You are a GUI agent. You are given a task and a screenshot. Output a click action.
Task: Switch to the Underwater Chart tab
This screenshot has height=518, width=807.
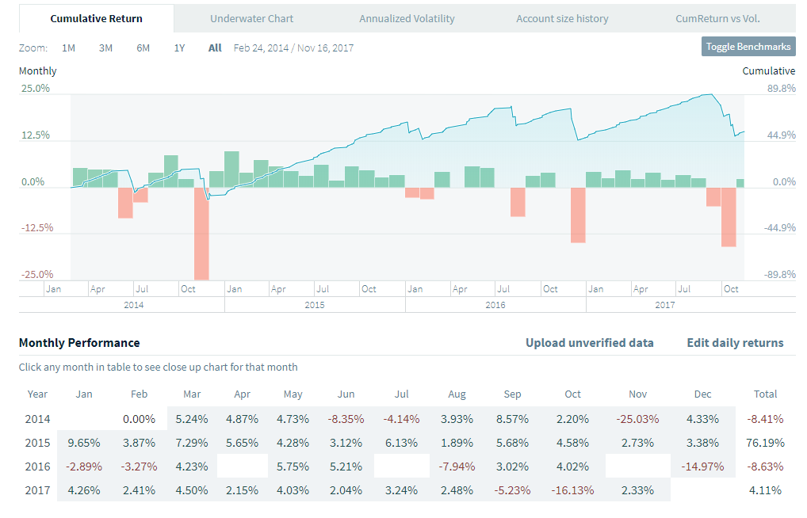(x=251, y=18)
